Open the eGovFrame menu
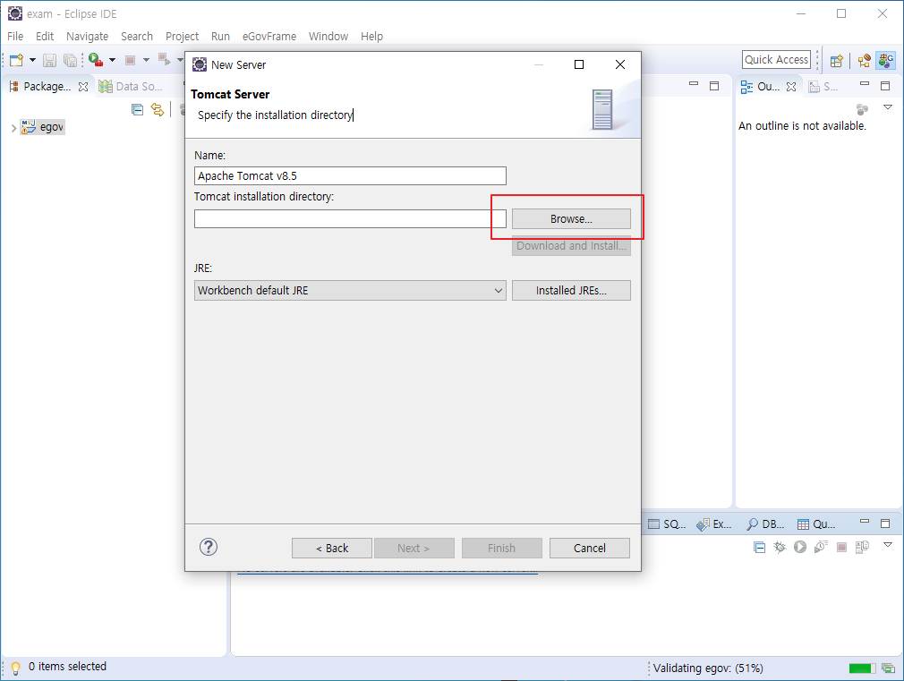This screenshot has width=904, height=681. tap(269, 37)
